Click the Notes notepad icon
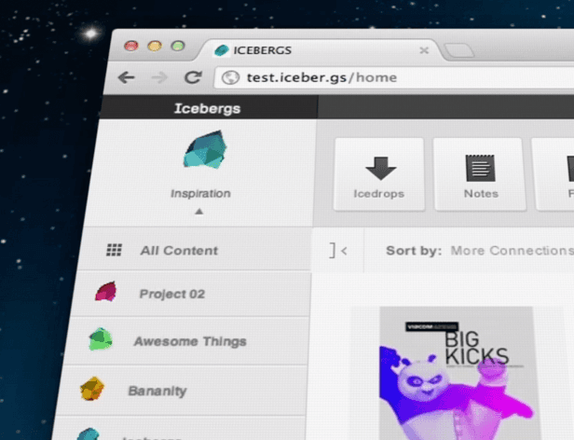The image size is (574, 440). tap(480, 168)
